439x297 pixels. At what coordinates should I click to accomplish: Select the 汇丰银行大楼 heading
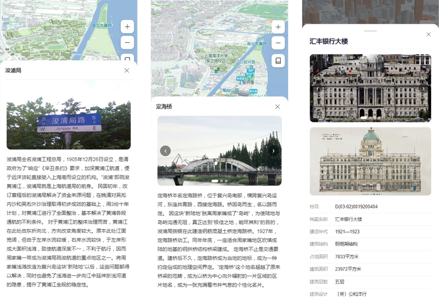[x=329, y=41]
